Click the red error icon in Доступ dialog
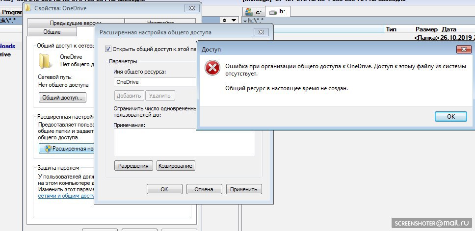475x231 pixels. pyautogui.click(x=212, y=68)
